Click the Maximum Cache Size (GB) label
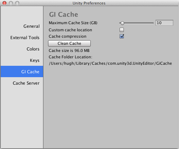Viewport: 179px width, 149px height. (73, 23)
